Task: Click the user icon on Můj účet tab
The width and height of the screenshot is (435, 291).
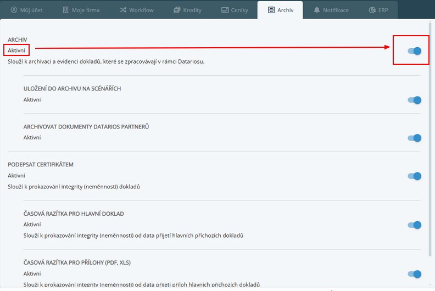Action: coord(14,10)
